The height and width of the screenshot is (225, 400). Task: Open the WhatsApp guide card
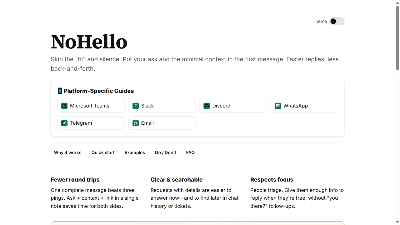click(304, 106)
